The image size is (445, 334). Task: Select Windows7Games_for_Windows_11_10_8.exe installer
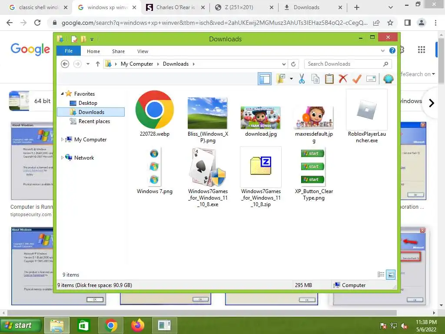(x=208, y=177)
